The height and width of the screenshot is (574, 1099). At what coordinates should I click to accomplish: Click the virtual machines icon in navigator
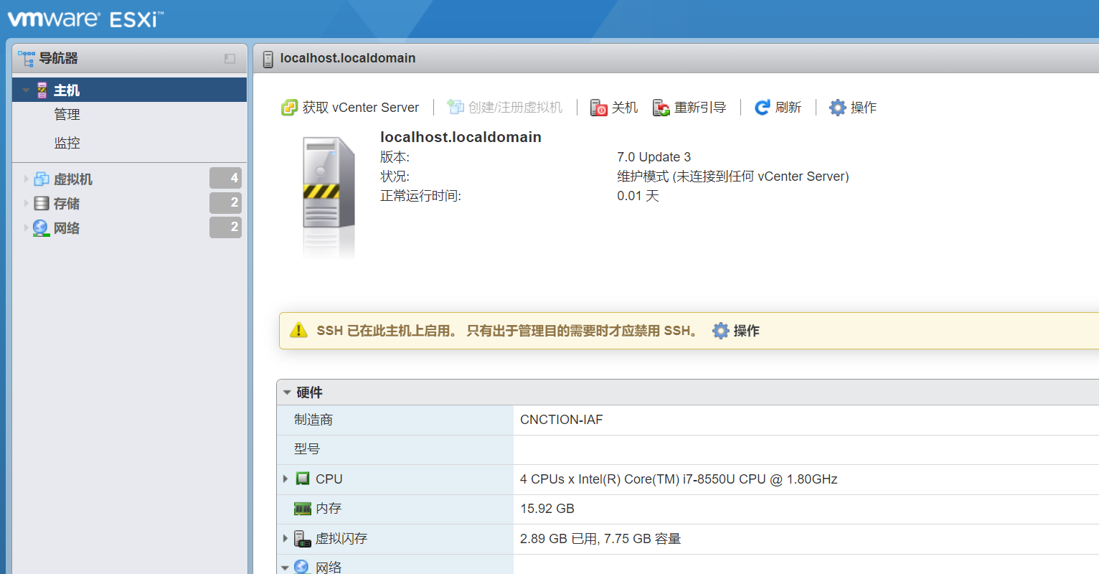point(42,179)
